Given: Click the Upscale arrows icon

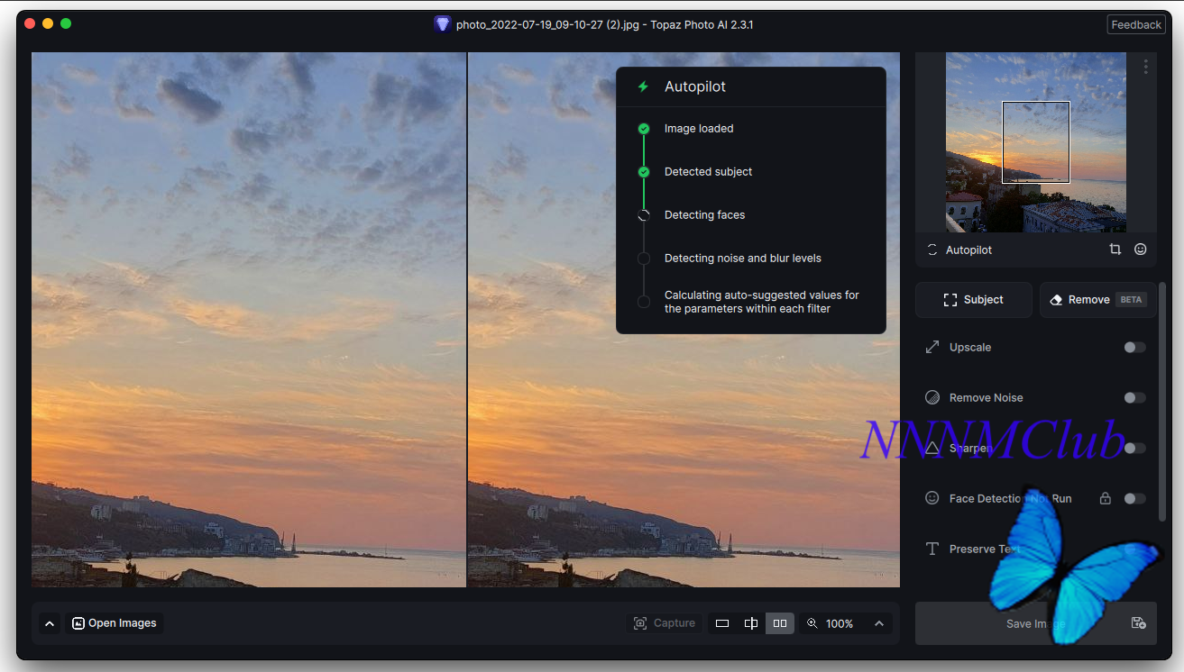Looking at the screenshot, I should tap(932, 347).
